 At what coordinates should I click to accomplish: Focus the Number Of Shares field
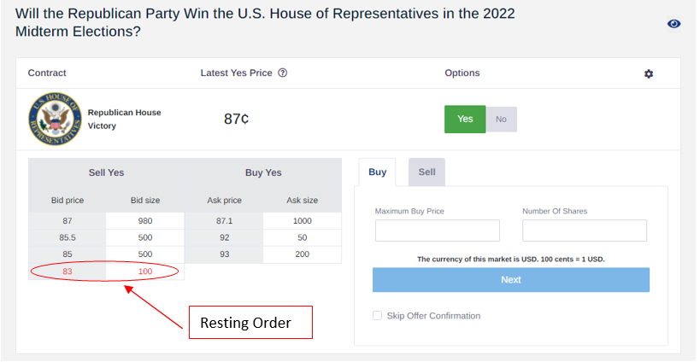point(585,231)
